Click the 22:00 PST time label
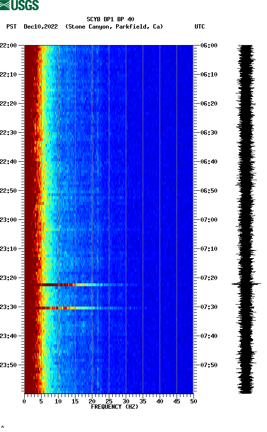Viewport: 267px width, 432px height. 8,46
